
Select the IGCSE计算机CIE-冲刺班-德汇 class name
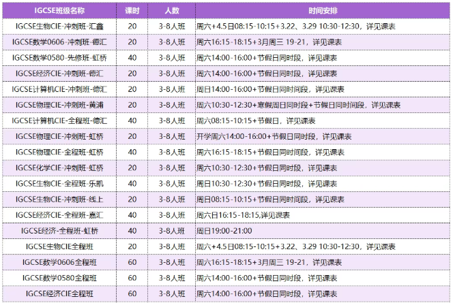(x=59, y=89)
